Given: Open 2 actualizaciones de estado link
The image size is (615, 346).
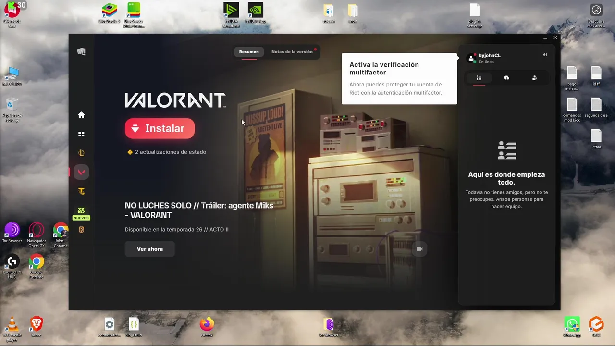Looking at the screenshot, I should [166, 152].
